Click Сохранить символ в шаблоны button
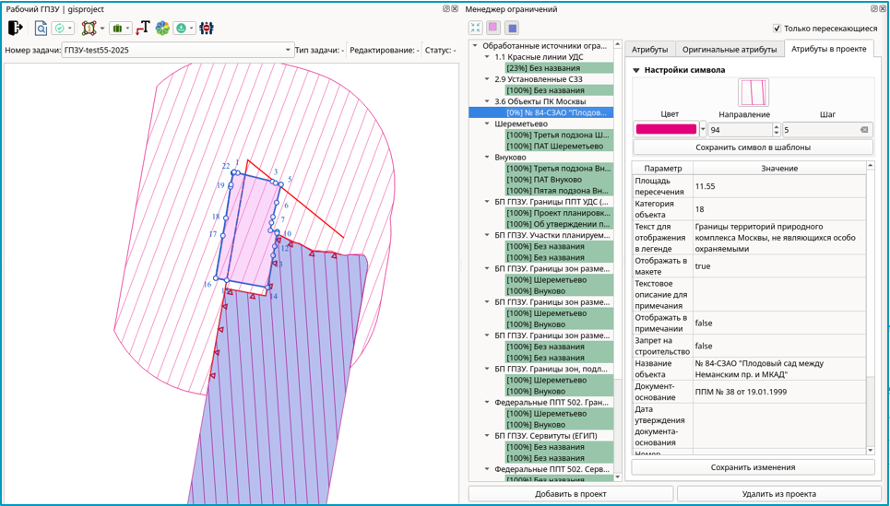 coord(753,147)
